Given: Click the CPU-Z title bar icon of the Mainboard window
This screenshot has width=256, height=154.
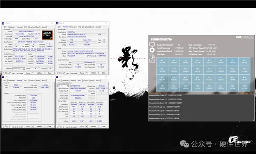Looking at the screenshot, I should (x=57, y=23).
